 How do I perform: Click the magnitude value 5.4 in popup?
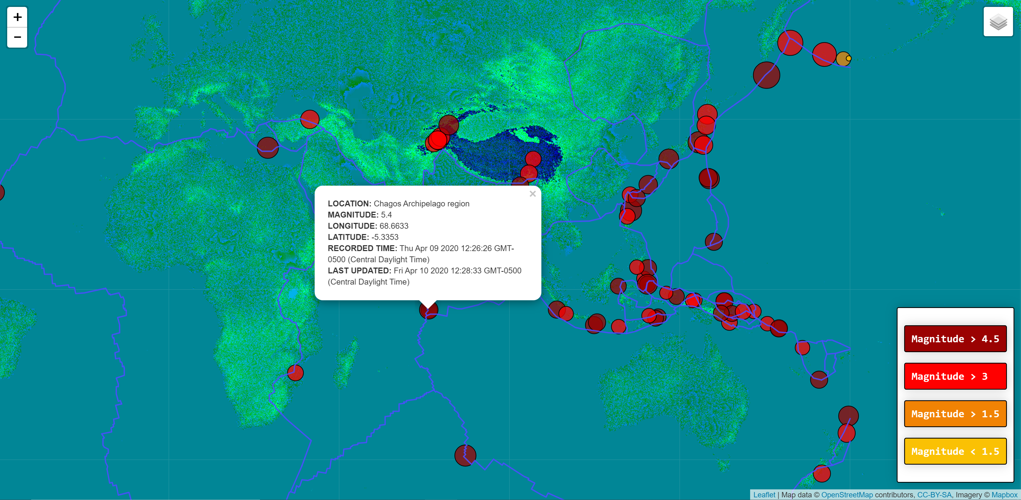(386, 215)
